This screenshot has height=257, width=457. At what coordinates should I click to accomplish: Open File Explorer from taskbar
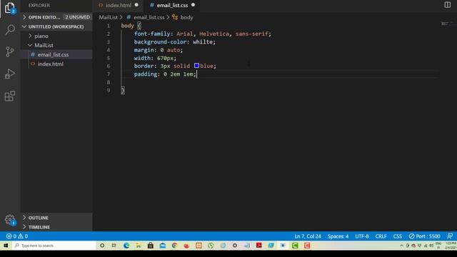pos(139,246)
